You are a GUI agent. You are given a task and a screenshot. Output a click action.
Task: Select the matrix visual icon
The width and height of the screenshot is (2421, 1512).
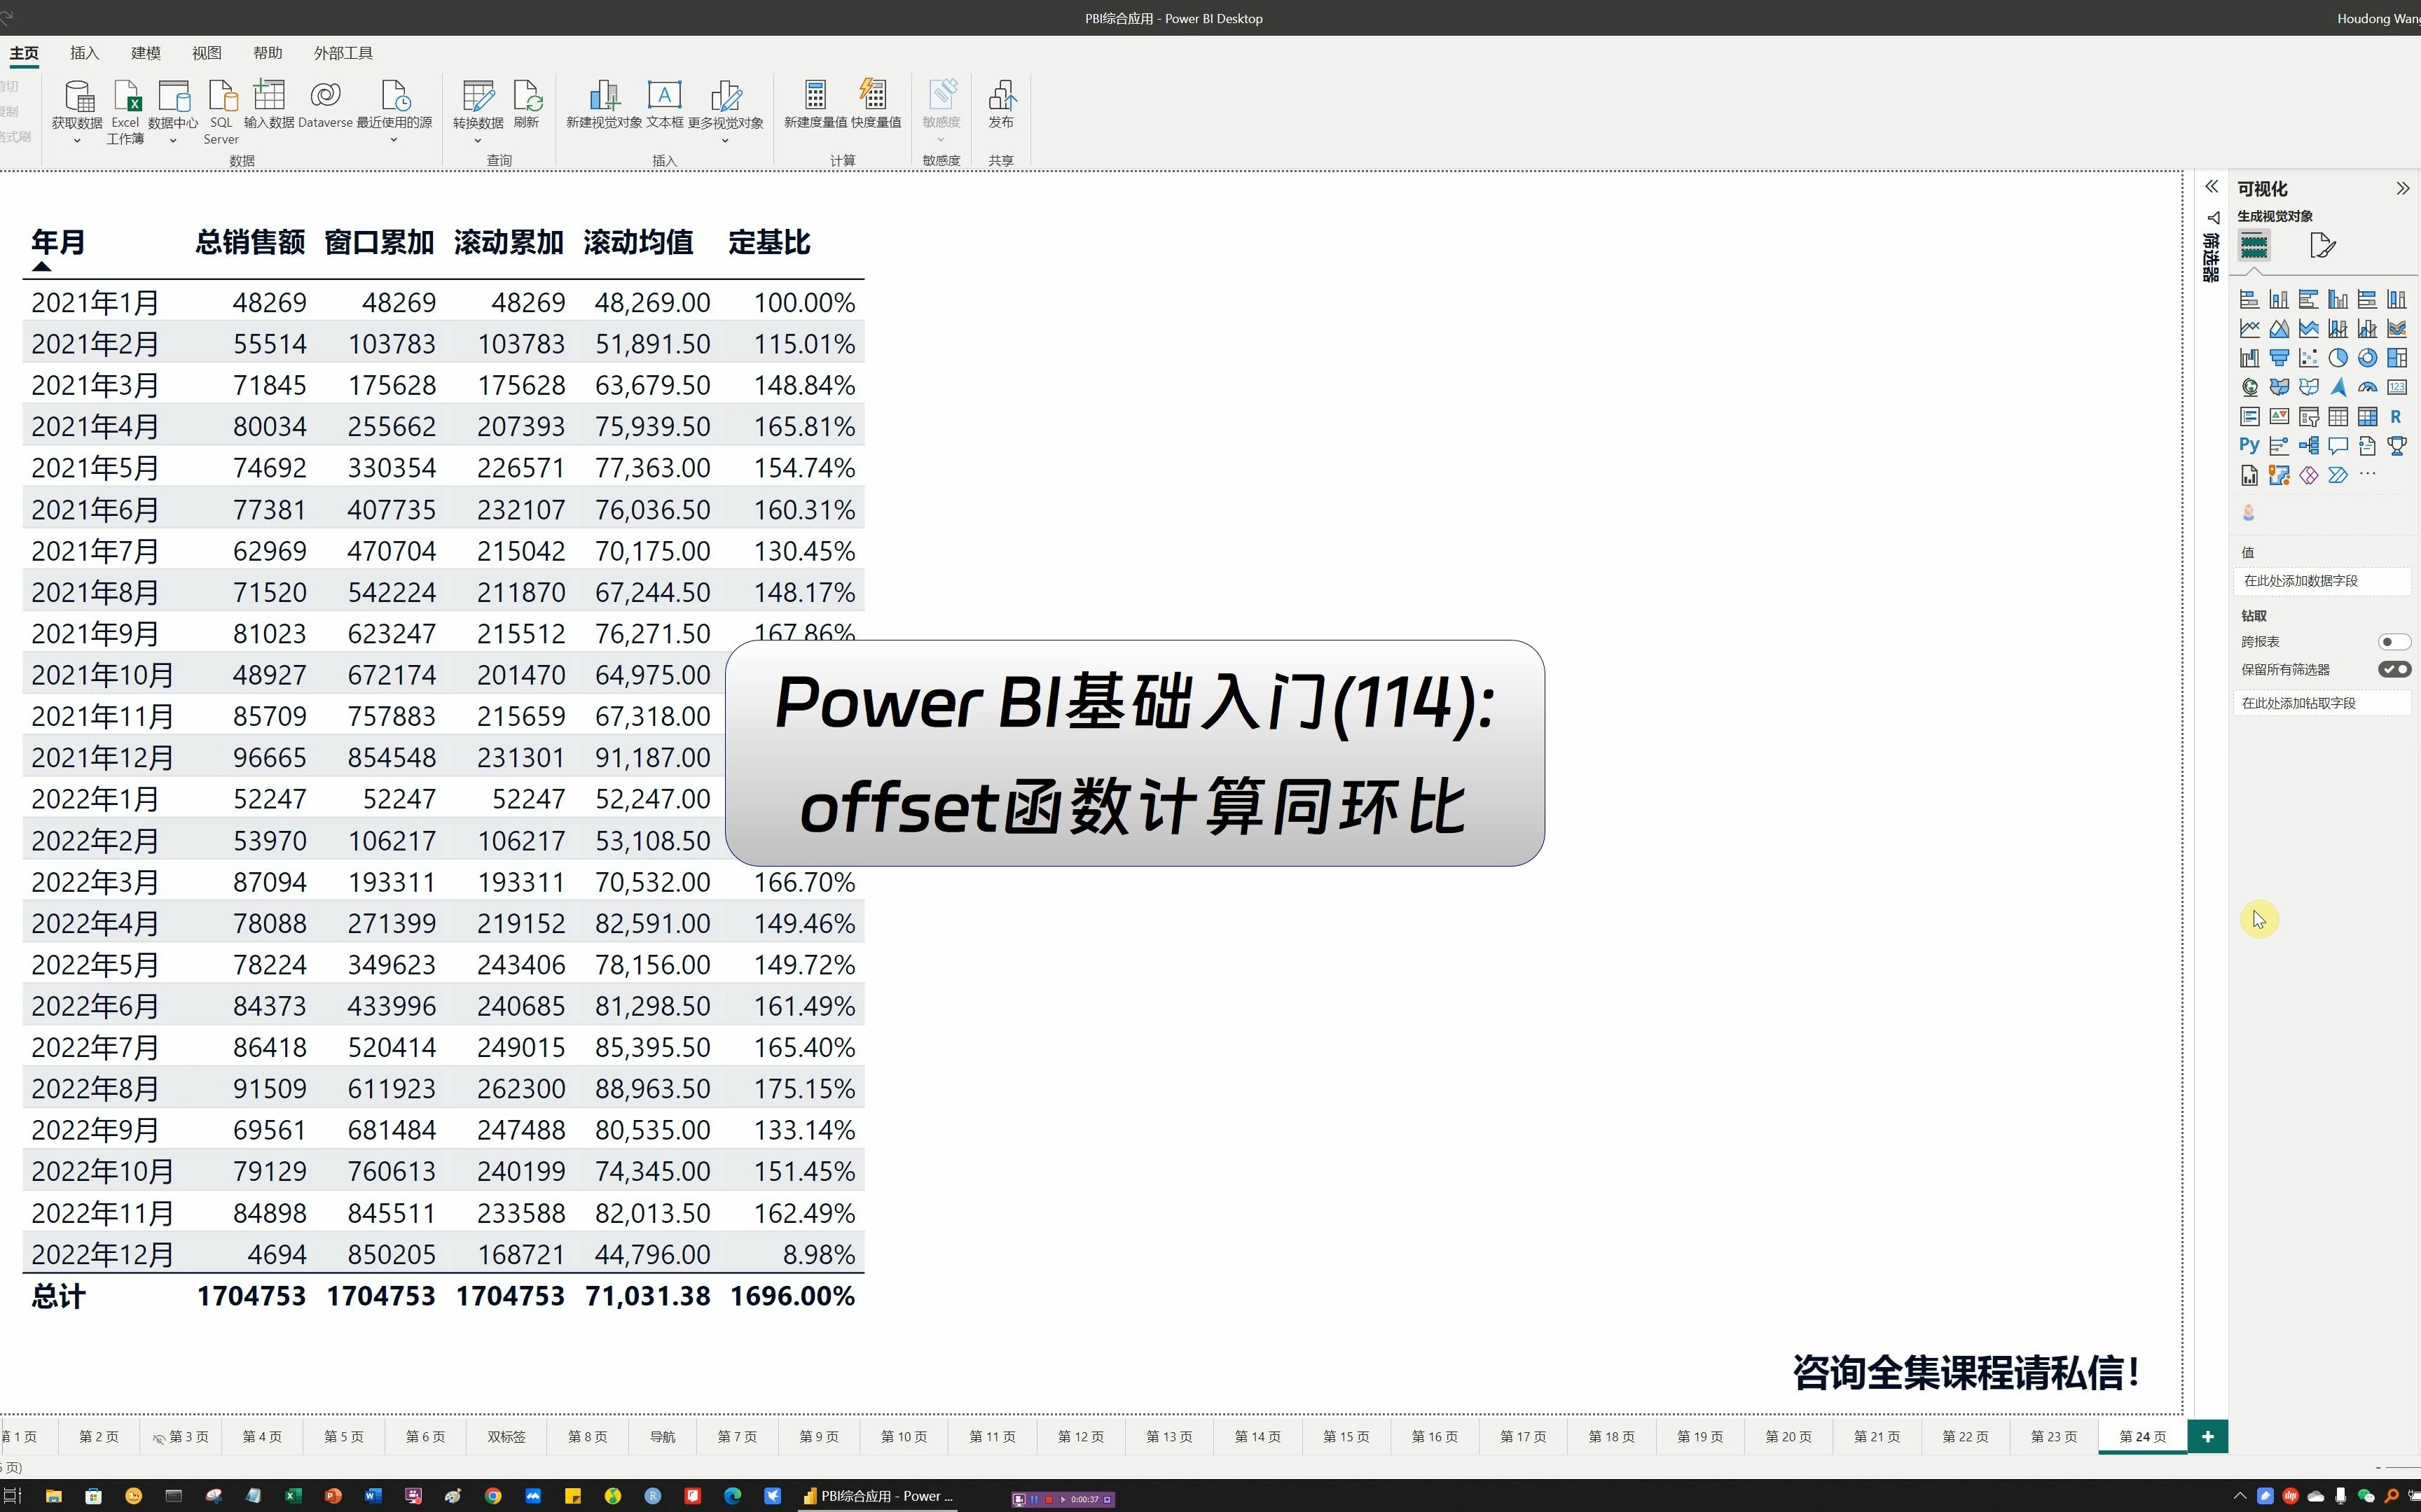[2367, 416]
